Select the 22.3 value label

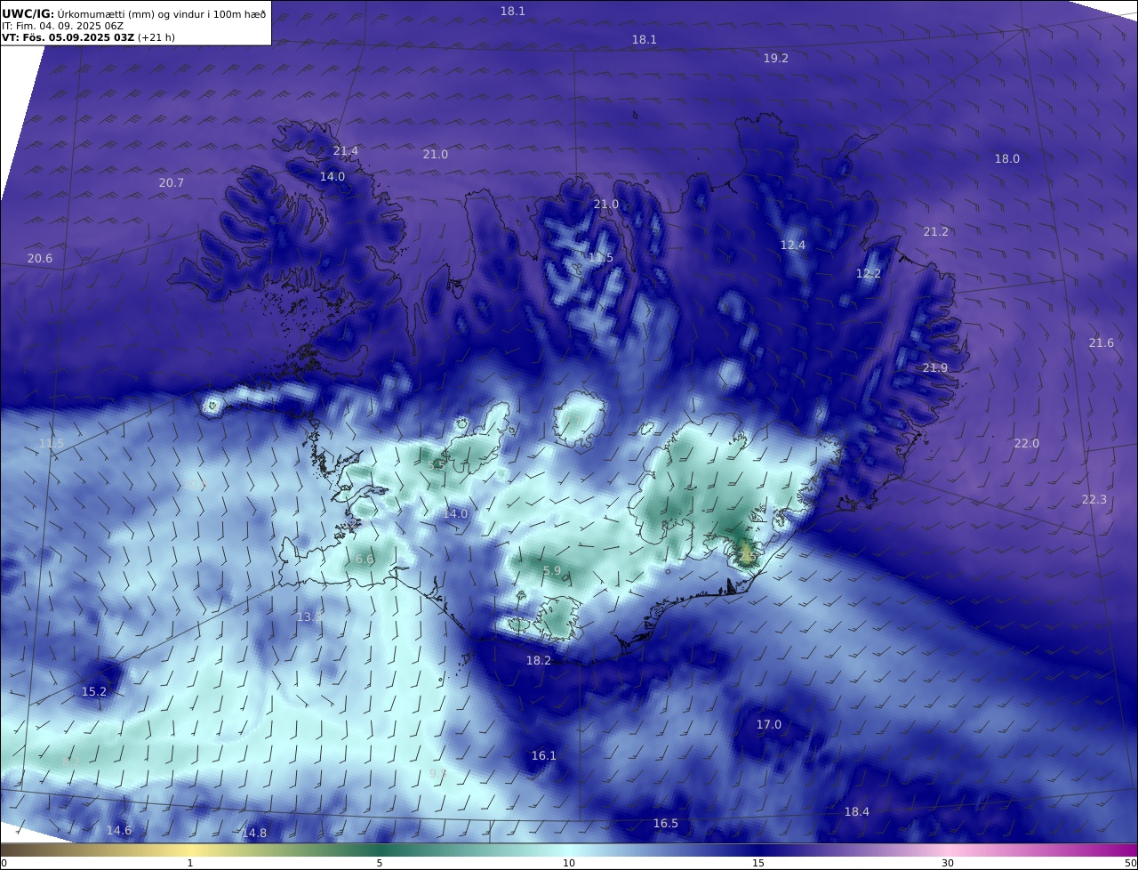pyautogui.click(x=1094, y=500)
